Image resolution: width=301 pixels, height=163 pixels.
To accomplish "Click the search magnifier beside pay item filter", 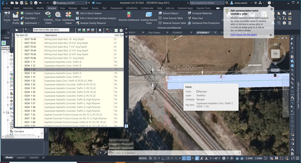I will [x=72, y=30].
